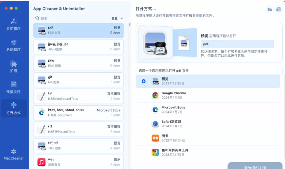Click the Preview icon in pdf row
The width and height of the screenshot is (285, 169).
41,30
